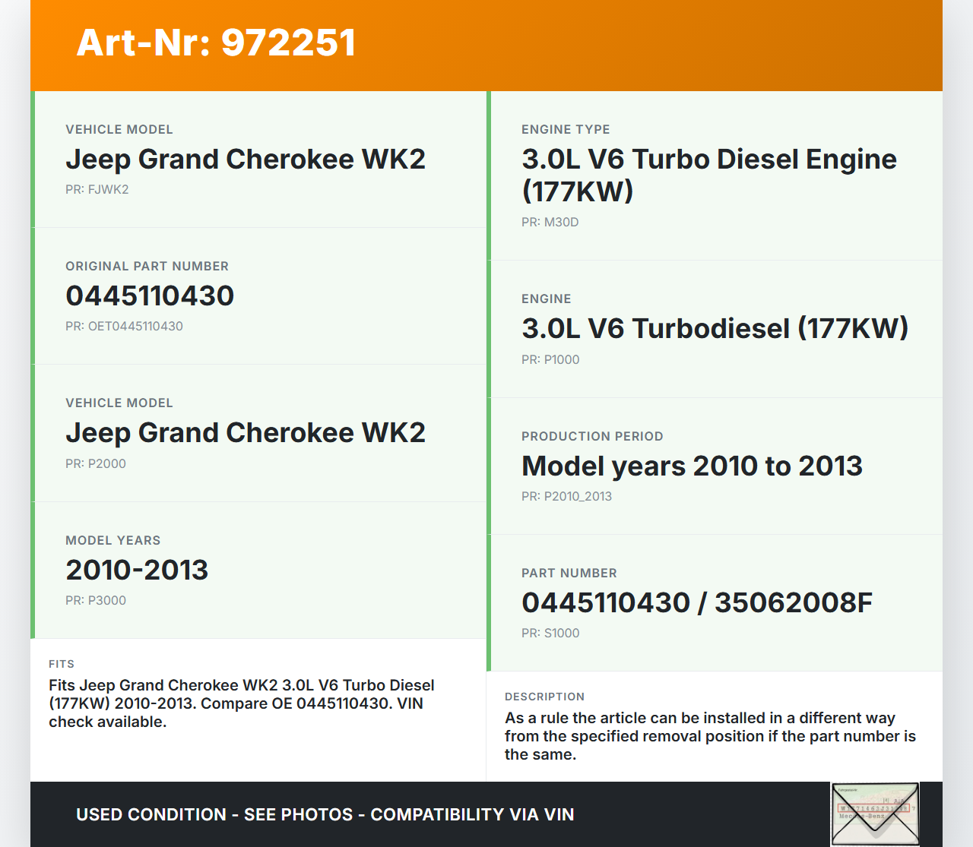Click the PR: OET0445110430 code

[124, 327]
